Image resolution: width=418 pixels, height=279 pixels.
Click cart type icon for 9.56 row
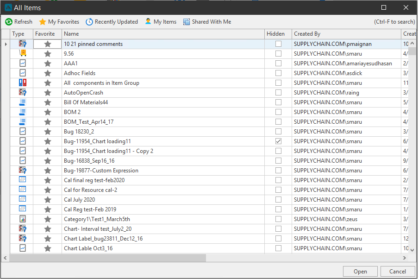tap(23, 53)
